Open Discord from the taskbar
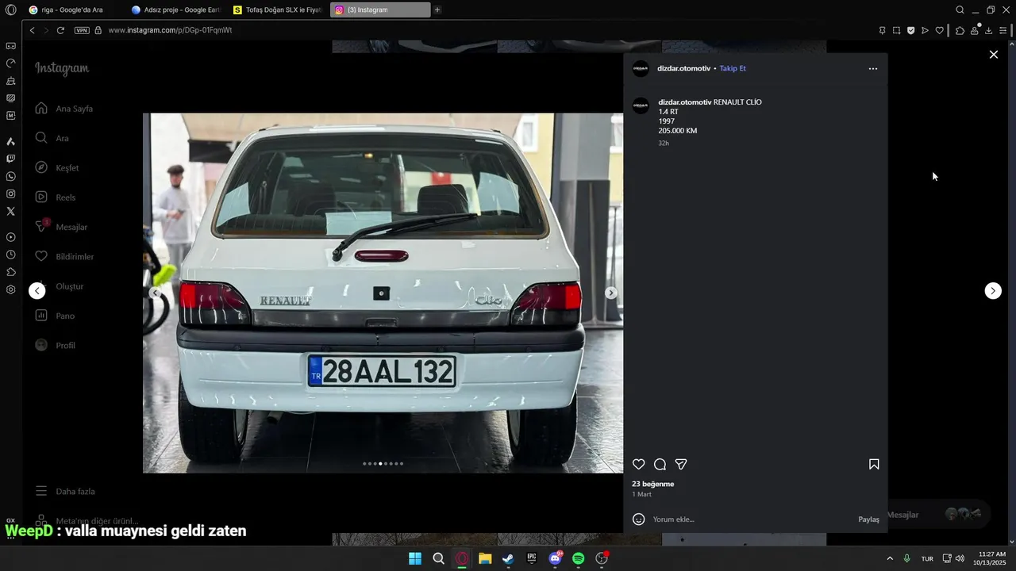This screenshot has height=571, width=1016. [x=555, y=558]
